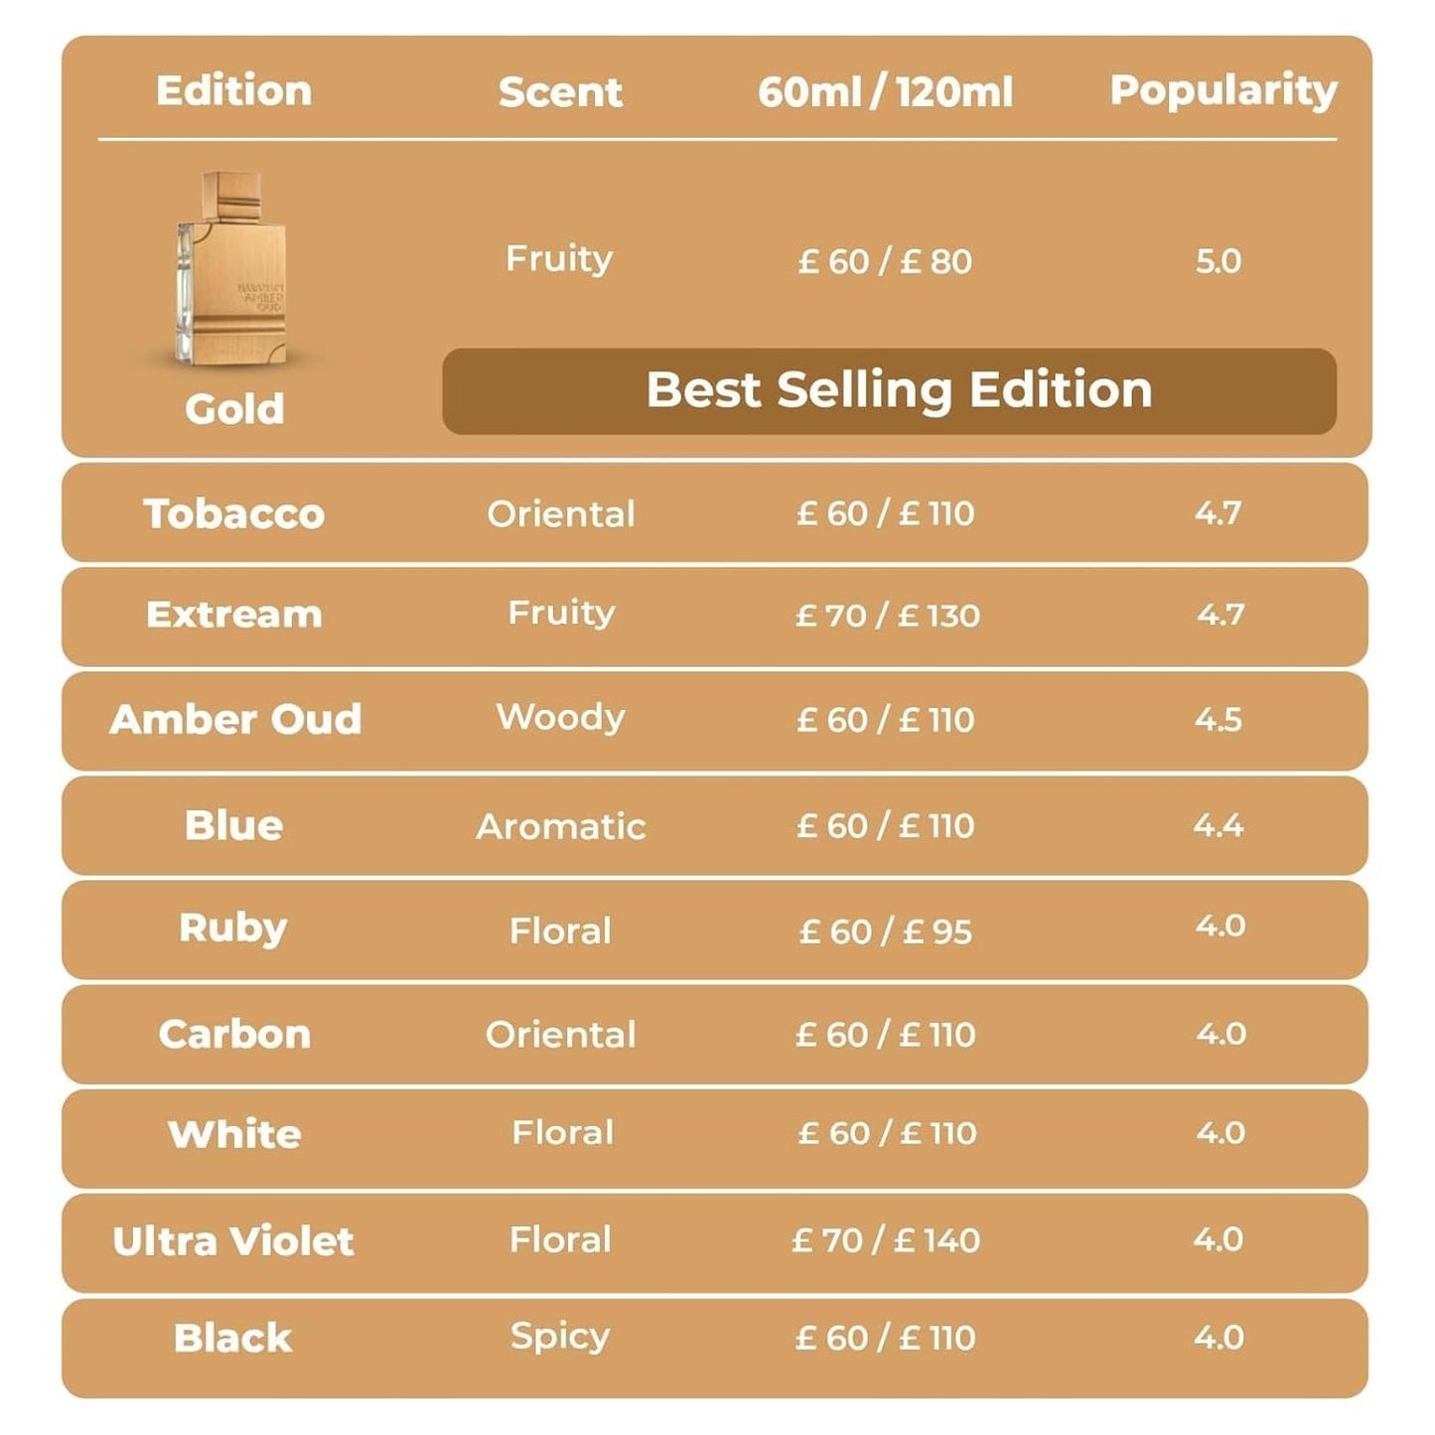The height and width of the screenshot is (1435, 1435).
Task: Choose the White edition label
Action: pyautogui.click(x=234, y=1134)
